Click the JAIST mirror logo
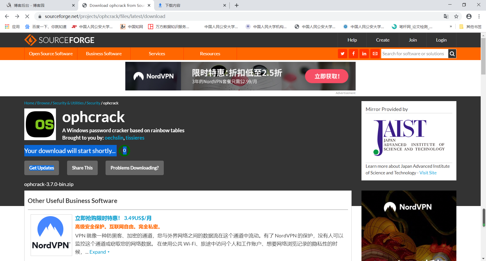The image size is (486, 261). (x=409, y=138)
